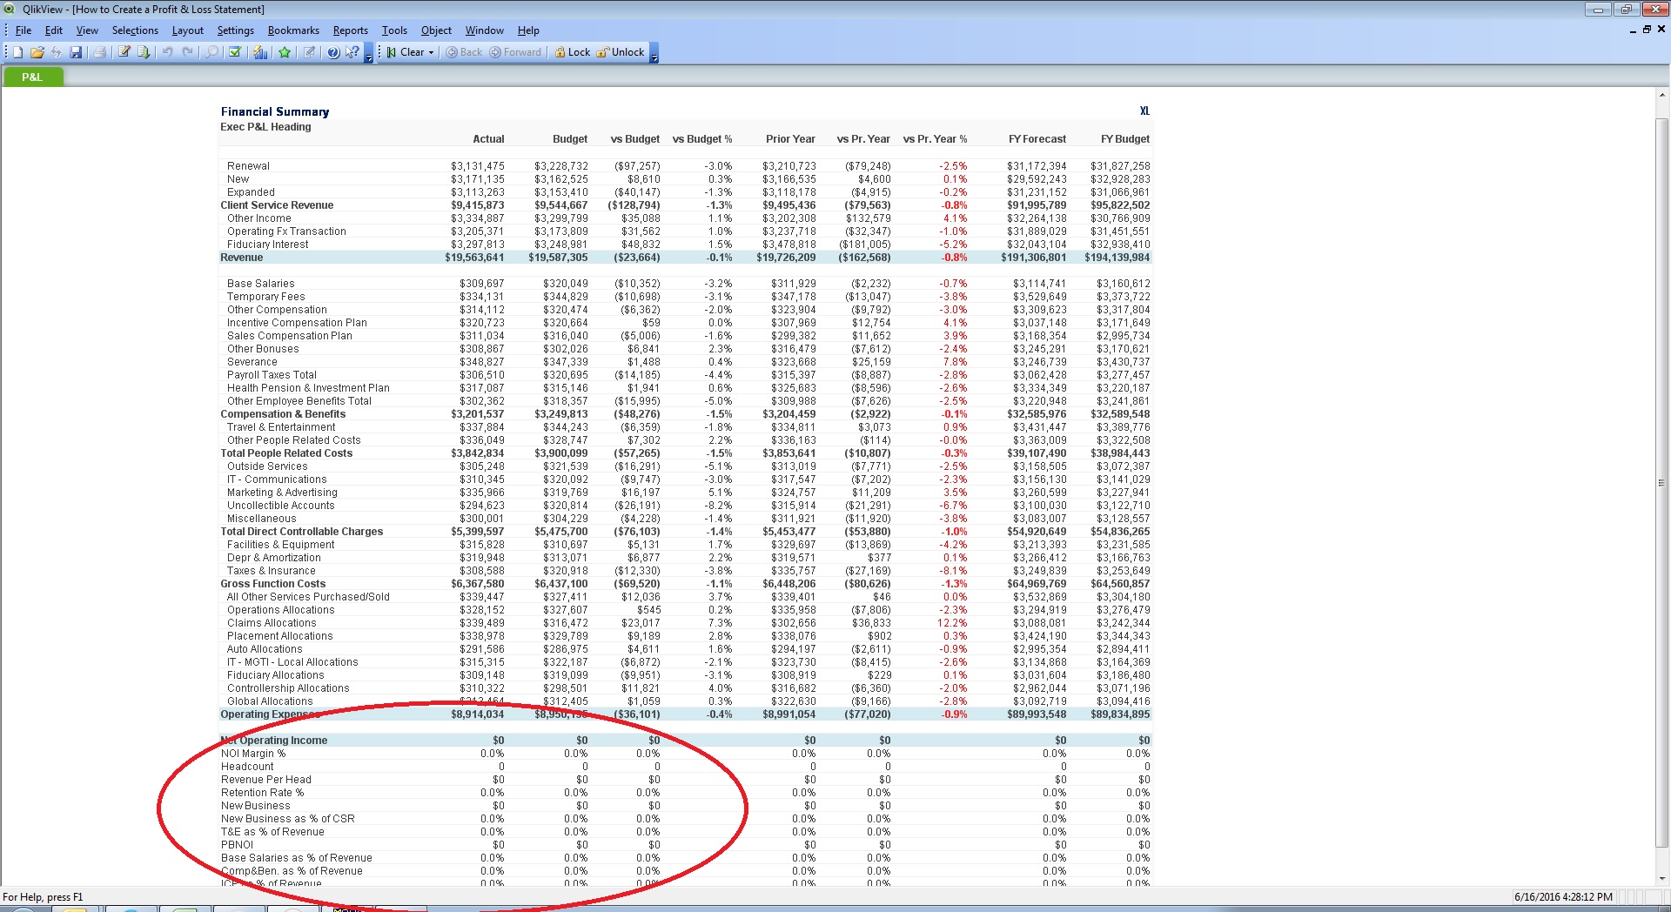This screenshot has height=912, width=1671.
Task: Open the Selections menu
Action: 135,30
